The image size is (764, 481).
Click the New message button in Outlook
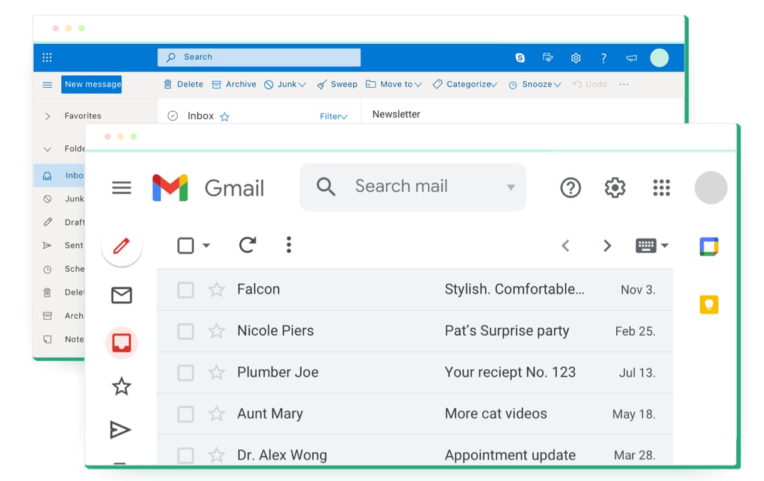[x=91, y=84]
